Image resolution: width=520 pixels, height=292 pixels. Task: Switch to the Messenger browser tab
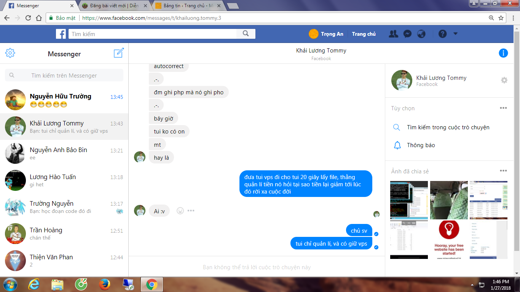[41, 6]
